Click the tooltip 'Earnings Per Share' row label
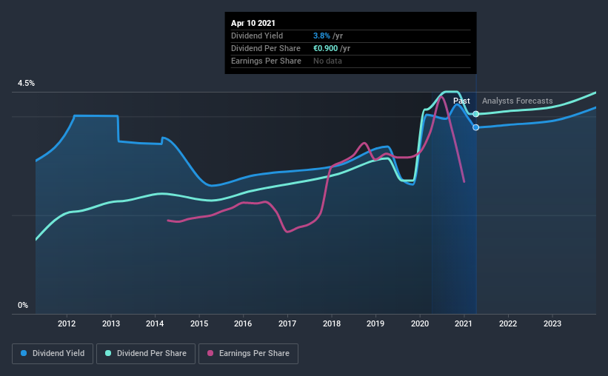The image size is (608, 376). pos(266,61)
